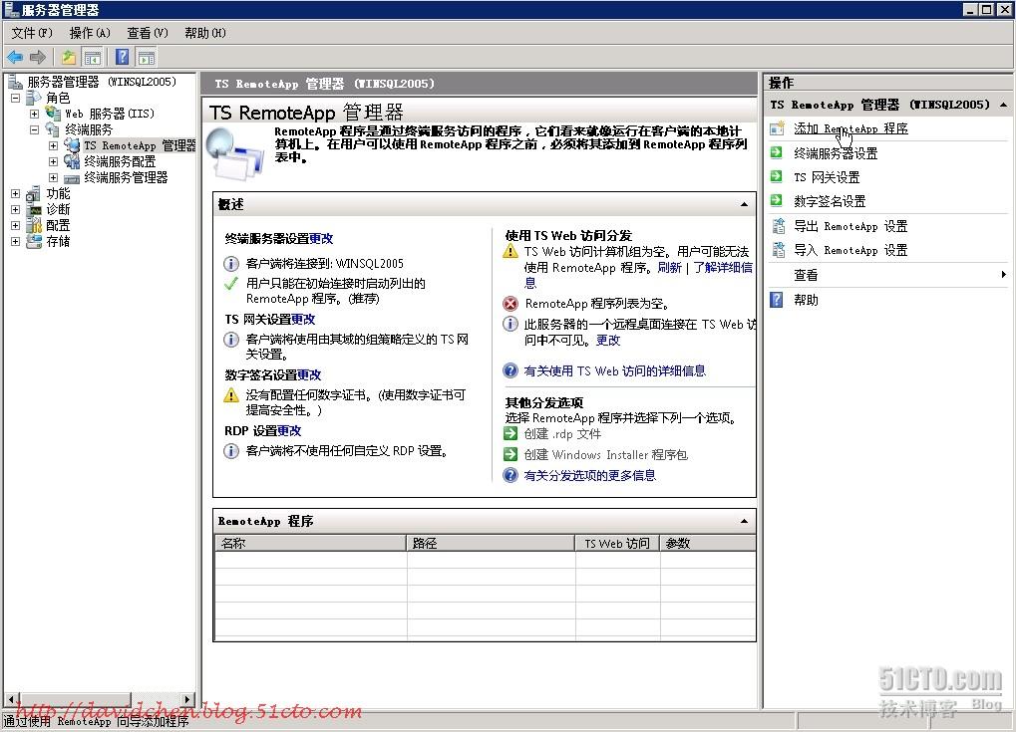Click the 导出 RemoteApp 设置 icon
The width and height of the screenshot is (1016, 732).
click(778, 225)
